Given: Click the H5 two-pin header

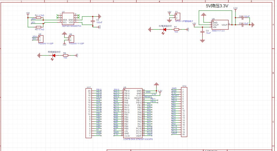Looking at the screenshot, I should point(41,39).
